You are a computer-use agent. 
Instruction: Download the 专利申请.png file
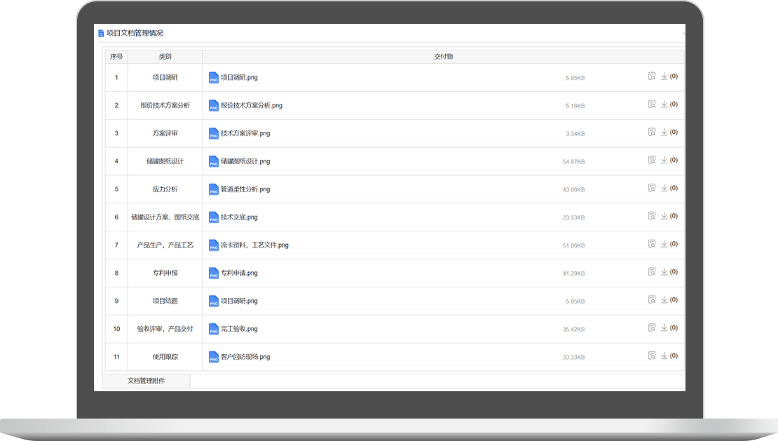click(664, 272)
